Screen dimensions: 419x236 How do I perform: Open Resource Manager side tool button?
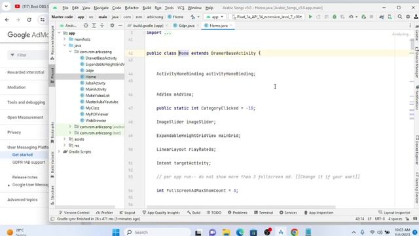pos(52,43)
